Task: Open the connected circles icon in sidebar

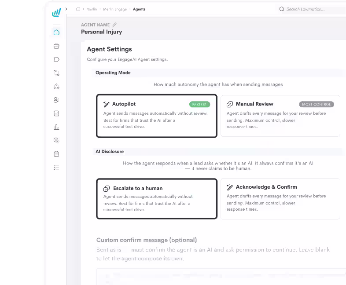Action: (56, 86)
